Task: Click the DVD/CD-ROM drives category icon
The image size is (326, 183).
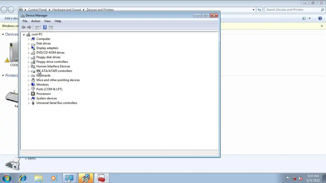Action: 33,53
